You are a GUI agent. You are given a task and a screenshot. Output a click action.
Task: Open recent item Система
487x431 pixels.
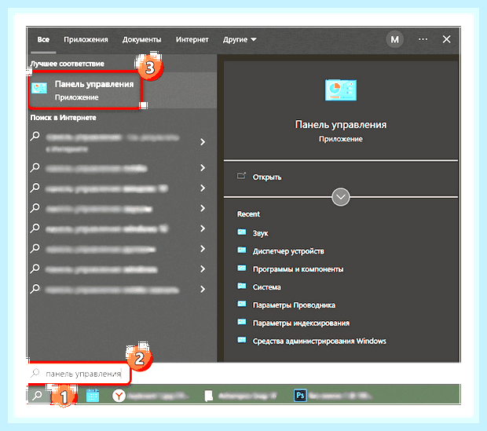(x=267, y=287)
